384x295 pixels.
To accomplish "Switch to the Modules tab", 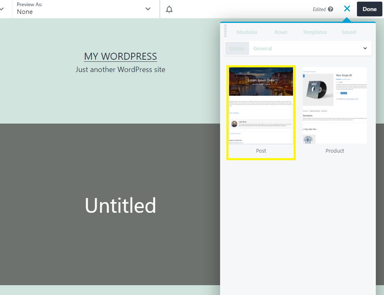I will (x=247, y=32).
